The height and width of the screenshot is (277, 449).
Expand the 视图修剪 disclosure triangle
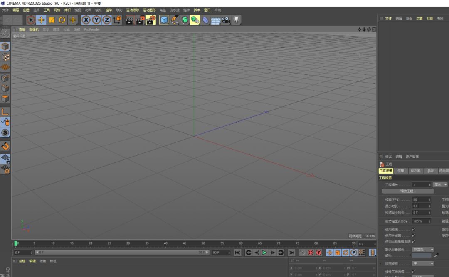click(x=380, y=264)
